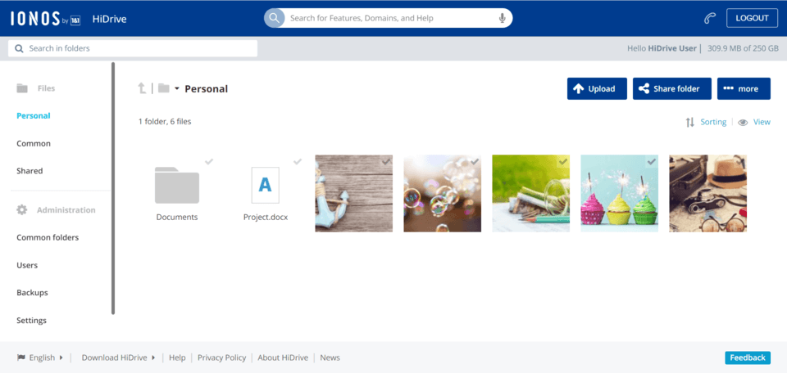The image size is (787, 373).
Task: Go to Users administration
Action: 27,265
